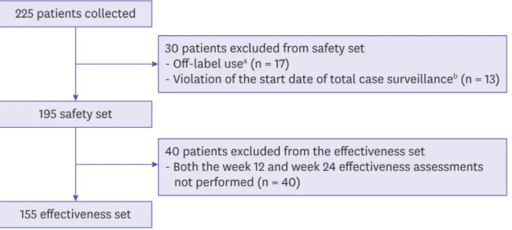The height and width of the screenshot is (230, 512).
Task: Click the '(n = 13)' count
Action: (480, 79)
